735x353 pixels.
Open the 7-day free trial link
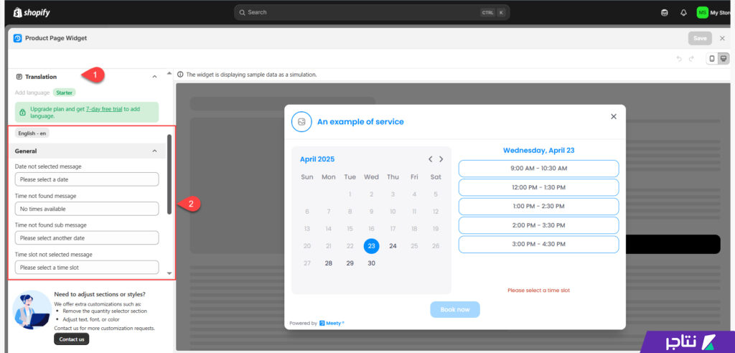point(104,109)
